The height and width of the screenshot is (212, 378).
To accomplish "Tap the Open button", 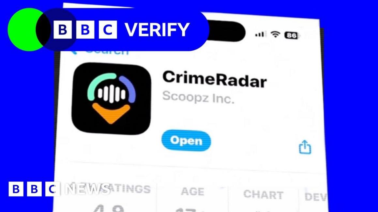I will [x=186, y=140].
